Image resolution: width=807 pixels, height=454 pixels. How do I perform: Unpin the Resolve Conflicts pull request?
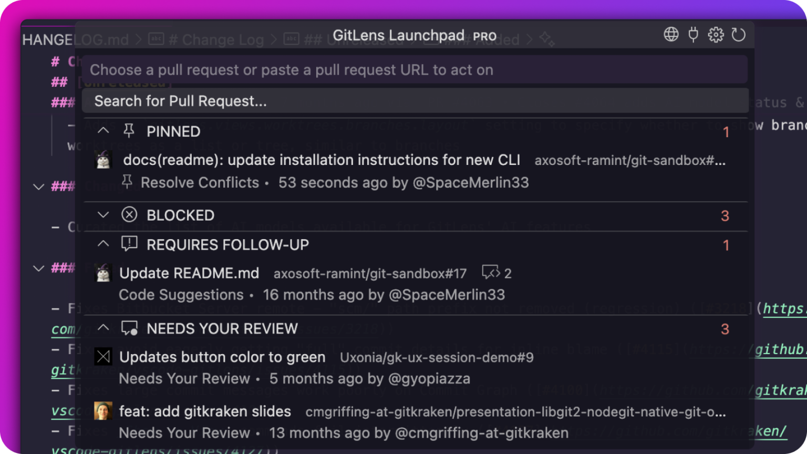click(127, 182)
